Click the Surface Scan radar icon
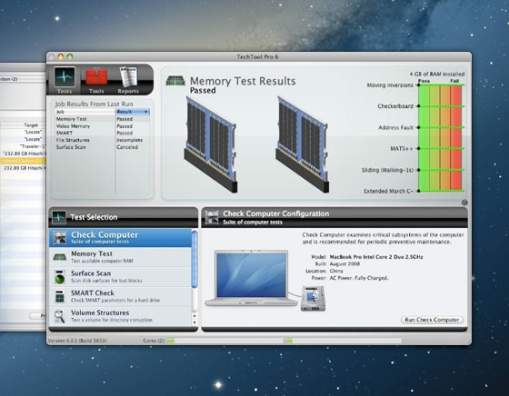 pos(60,277)
